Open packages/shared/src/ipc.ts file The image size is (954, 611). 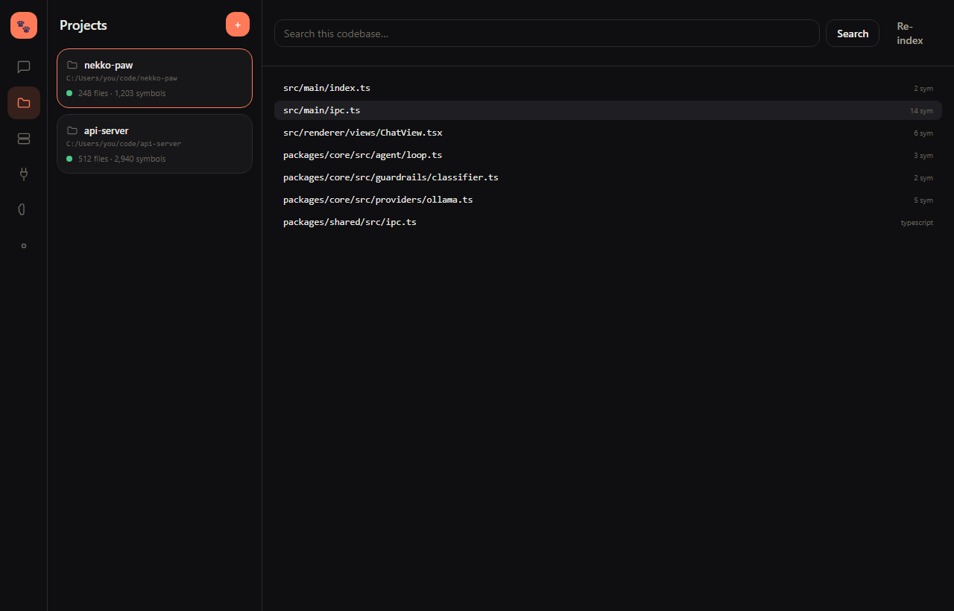click(608, 222)
